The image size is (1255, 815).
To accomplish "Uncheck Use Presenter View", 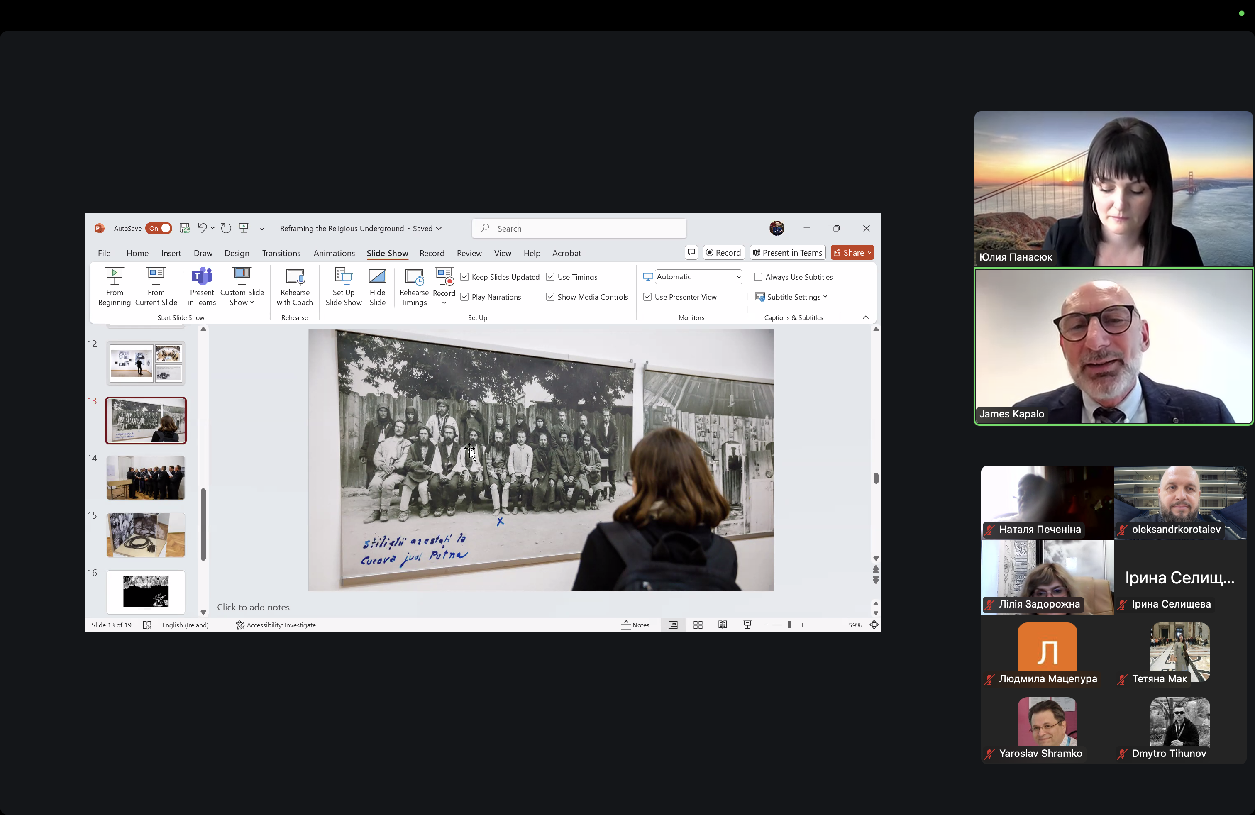I will (647, 297).
